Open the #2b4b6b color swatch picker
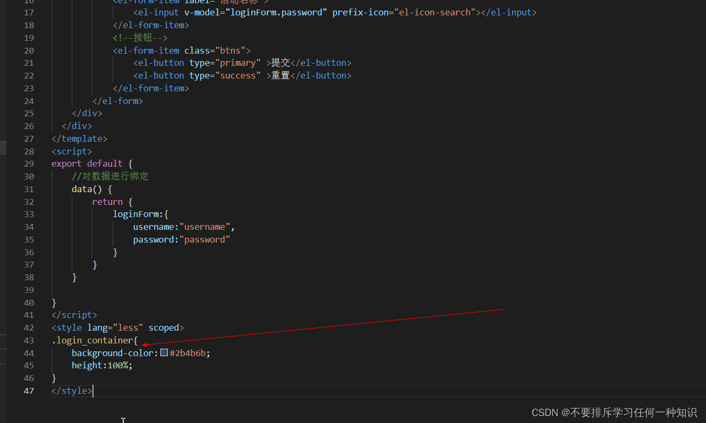The width and height of the screenshot is (706, 423). pos(164,353)
